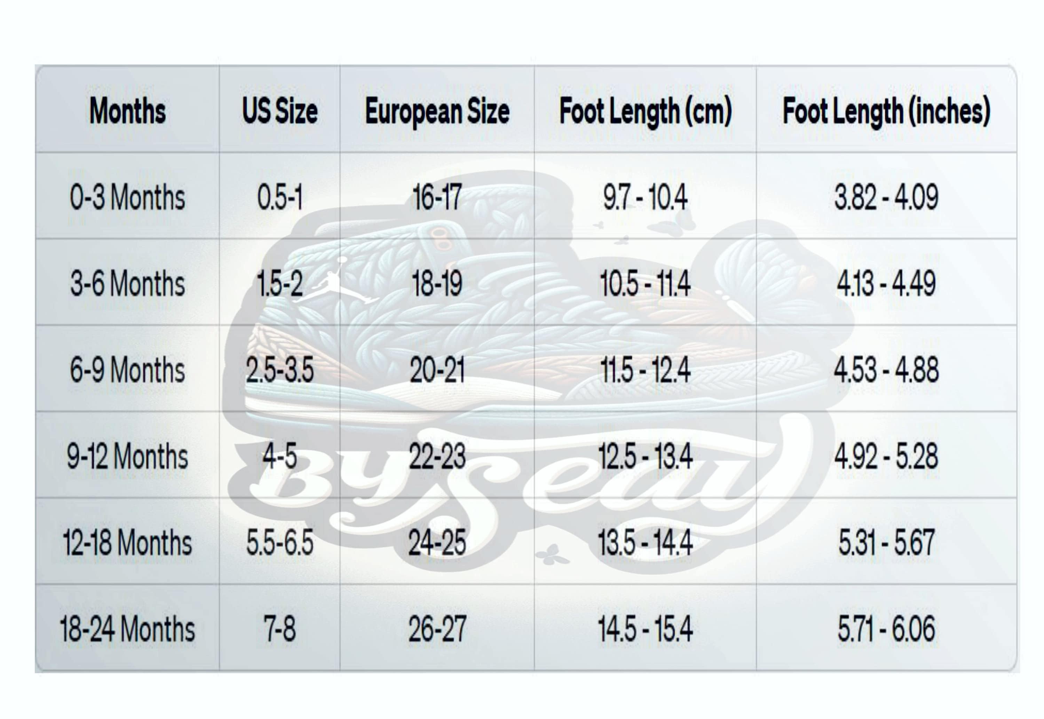Click the US Size column header
This screenshot has height=719, width=1044.
(x=280, y=111)
